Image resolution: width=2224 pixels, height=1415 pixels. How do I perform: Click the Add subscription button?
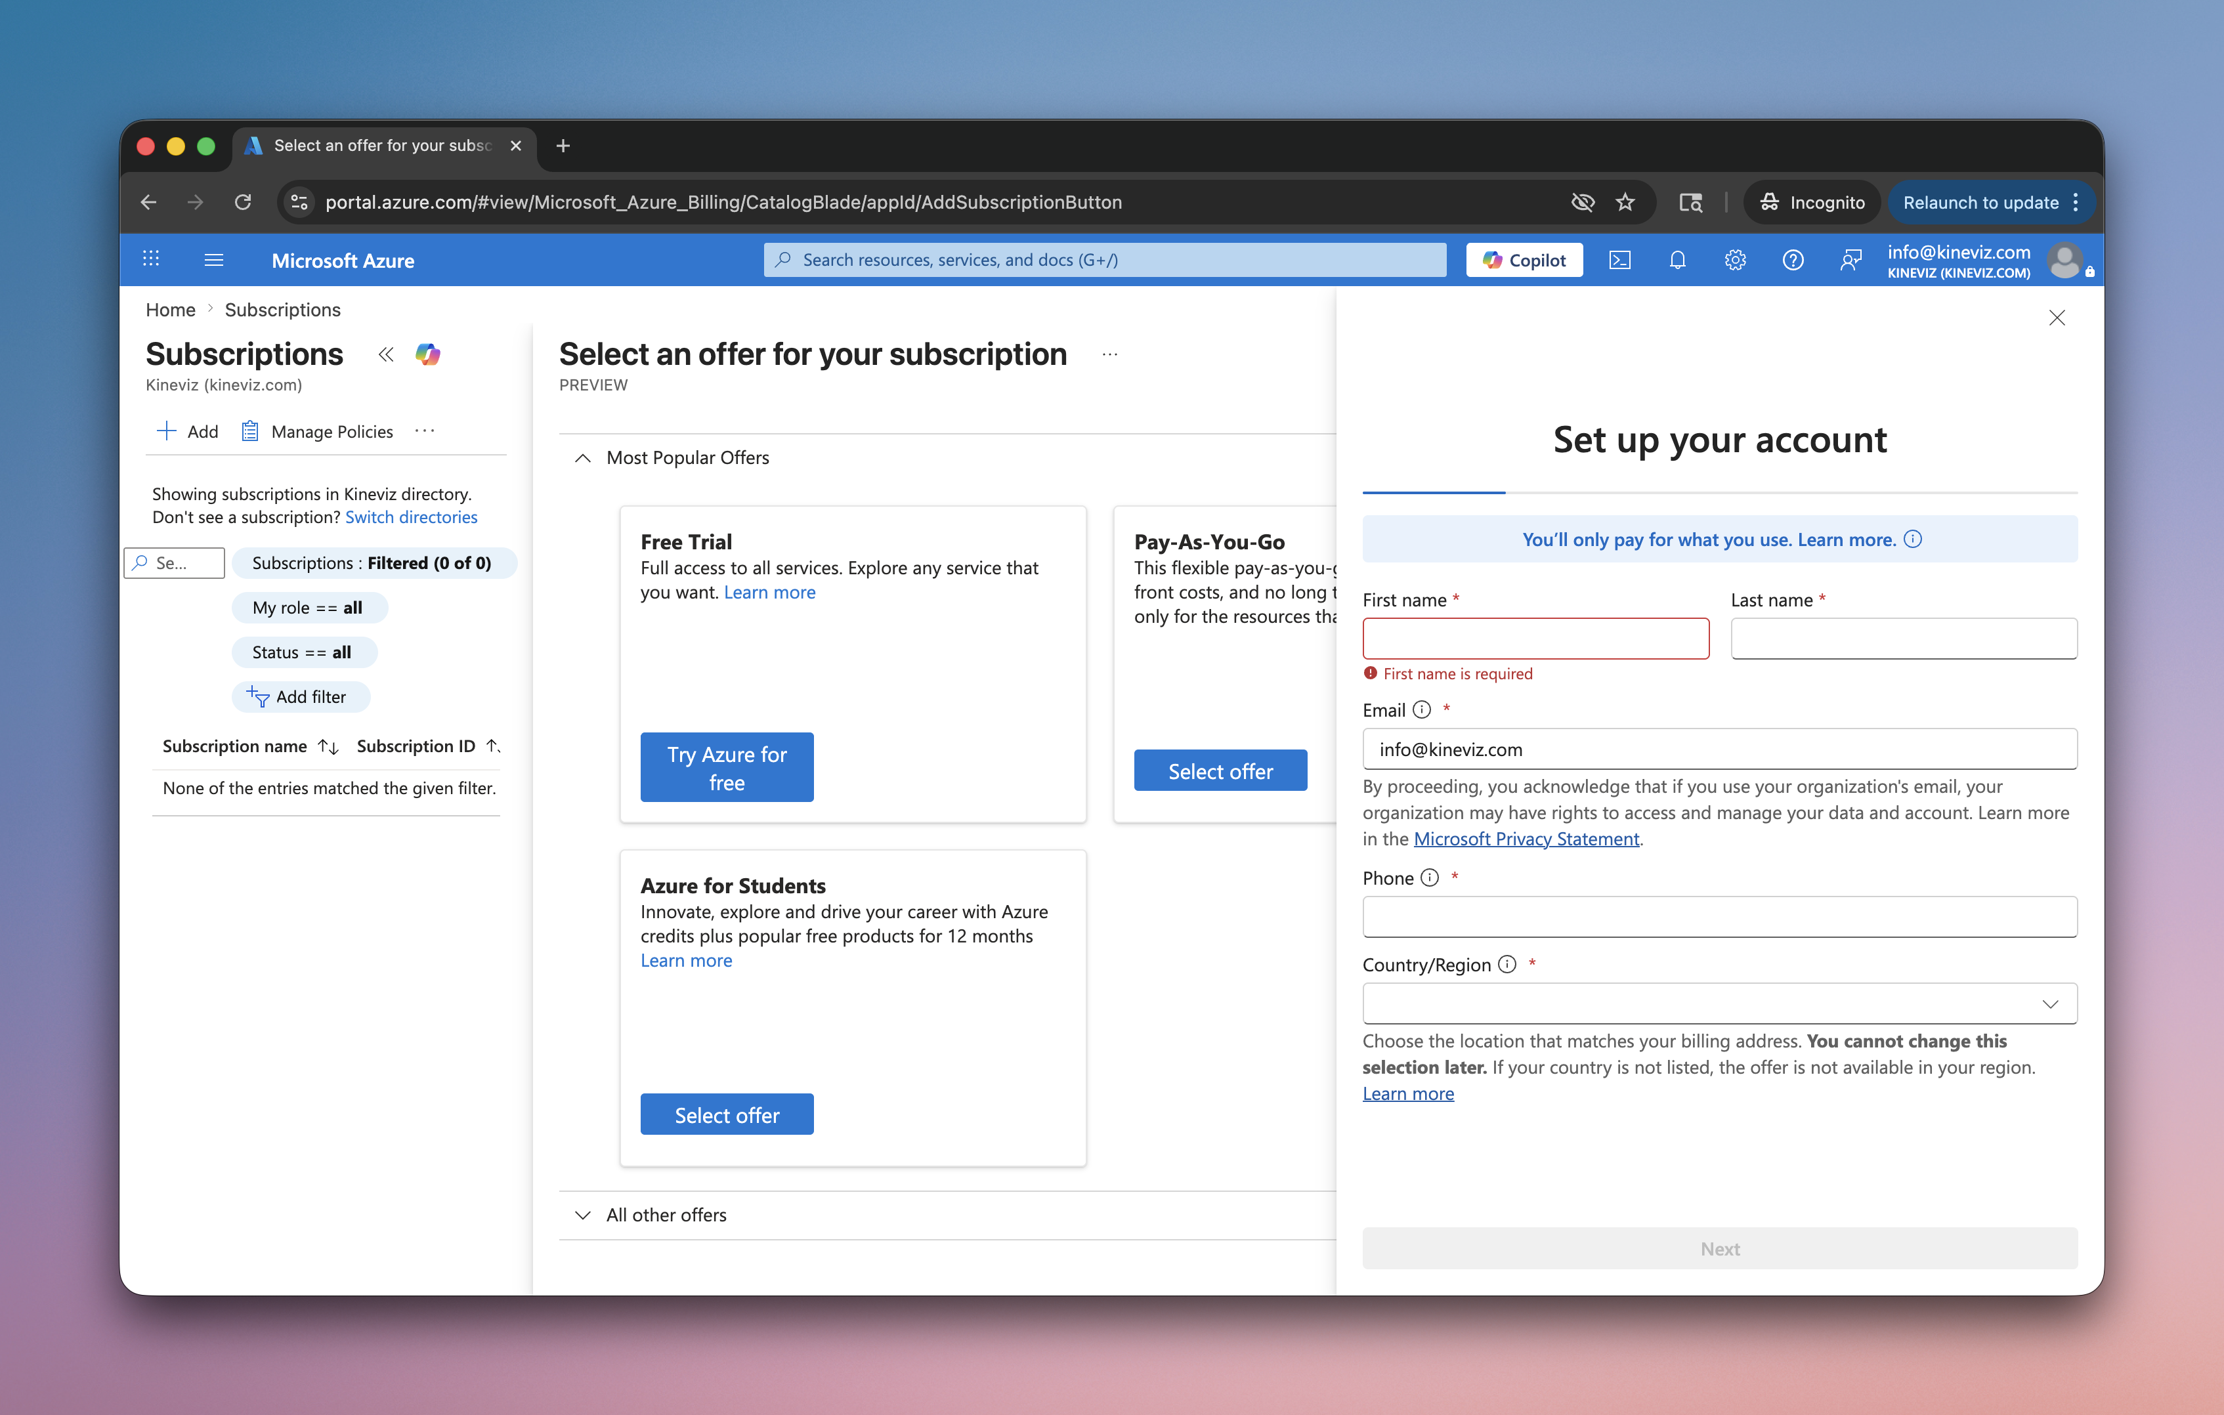coord(188,431)
